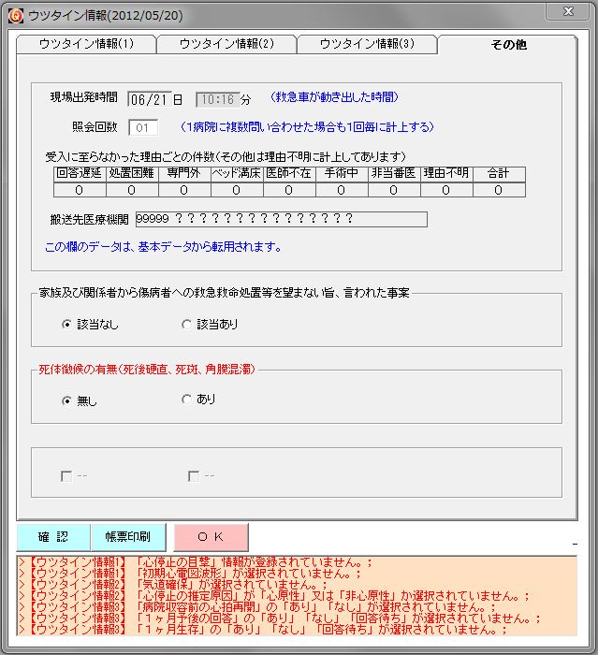Switch to ウツタイン情報(1) tab
Viewport: 598px width, 655px height.
pos(86,45)
